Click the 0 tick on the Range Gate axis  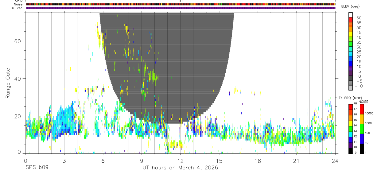tap(19, 152)
